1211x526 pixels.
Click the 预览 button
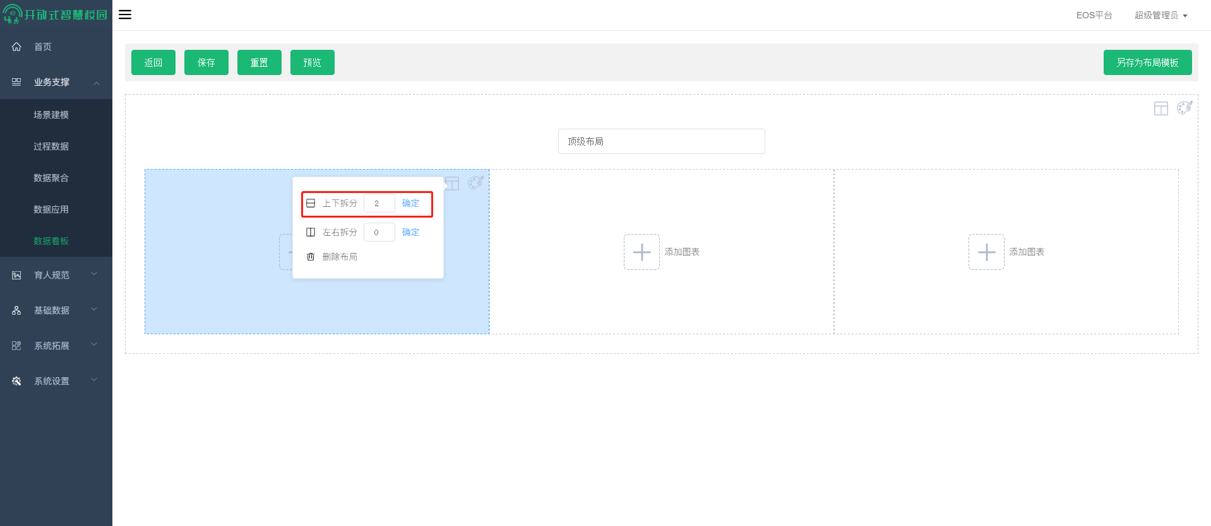[x=313, y=62]
